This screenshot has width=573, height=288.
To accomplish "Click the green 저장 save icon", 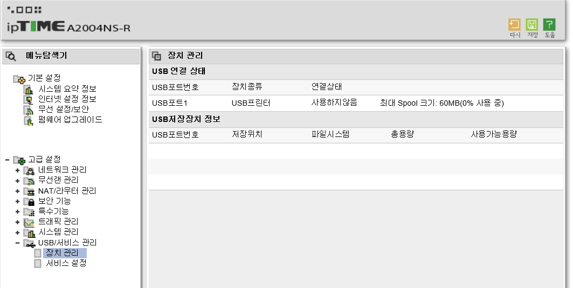I will pos(531,25).
